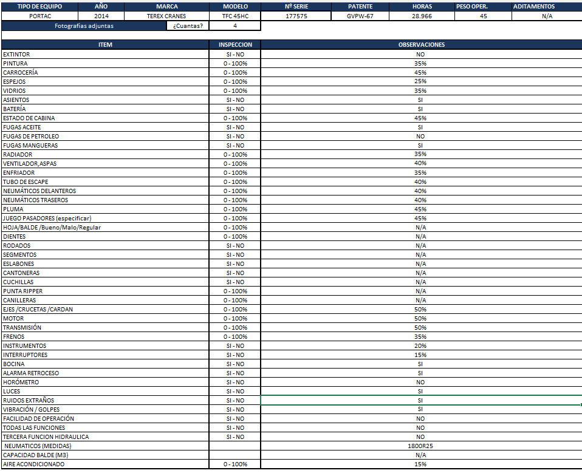Select the TIPO DE EQUIPO header cell

tap(39, 6)
